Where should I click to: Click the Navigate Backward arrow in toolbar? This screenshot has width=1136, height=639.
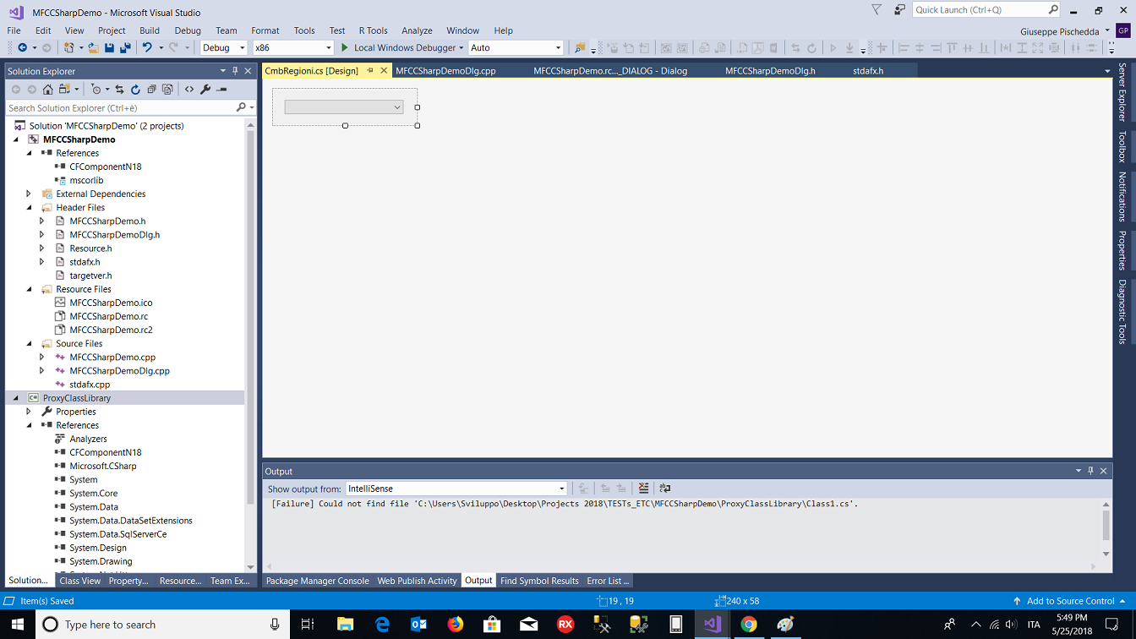22,48
